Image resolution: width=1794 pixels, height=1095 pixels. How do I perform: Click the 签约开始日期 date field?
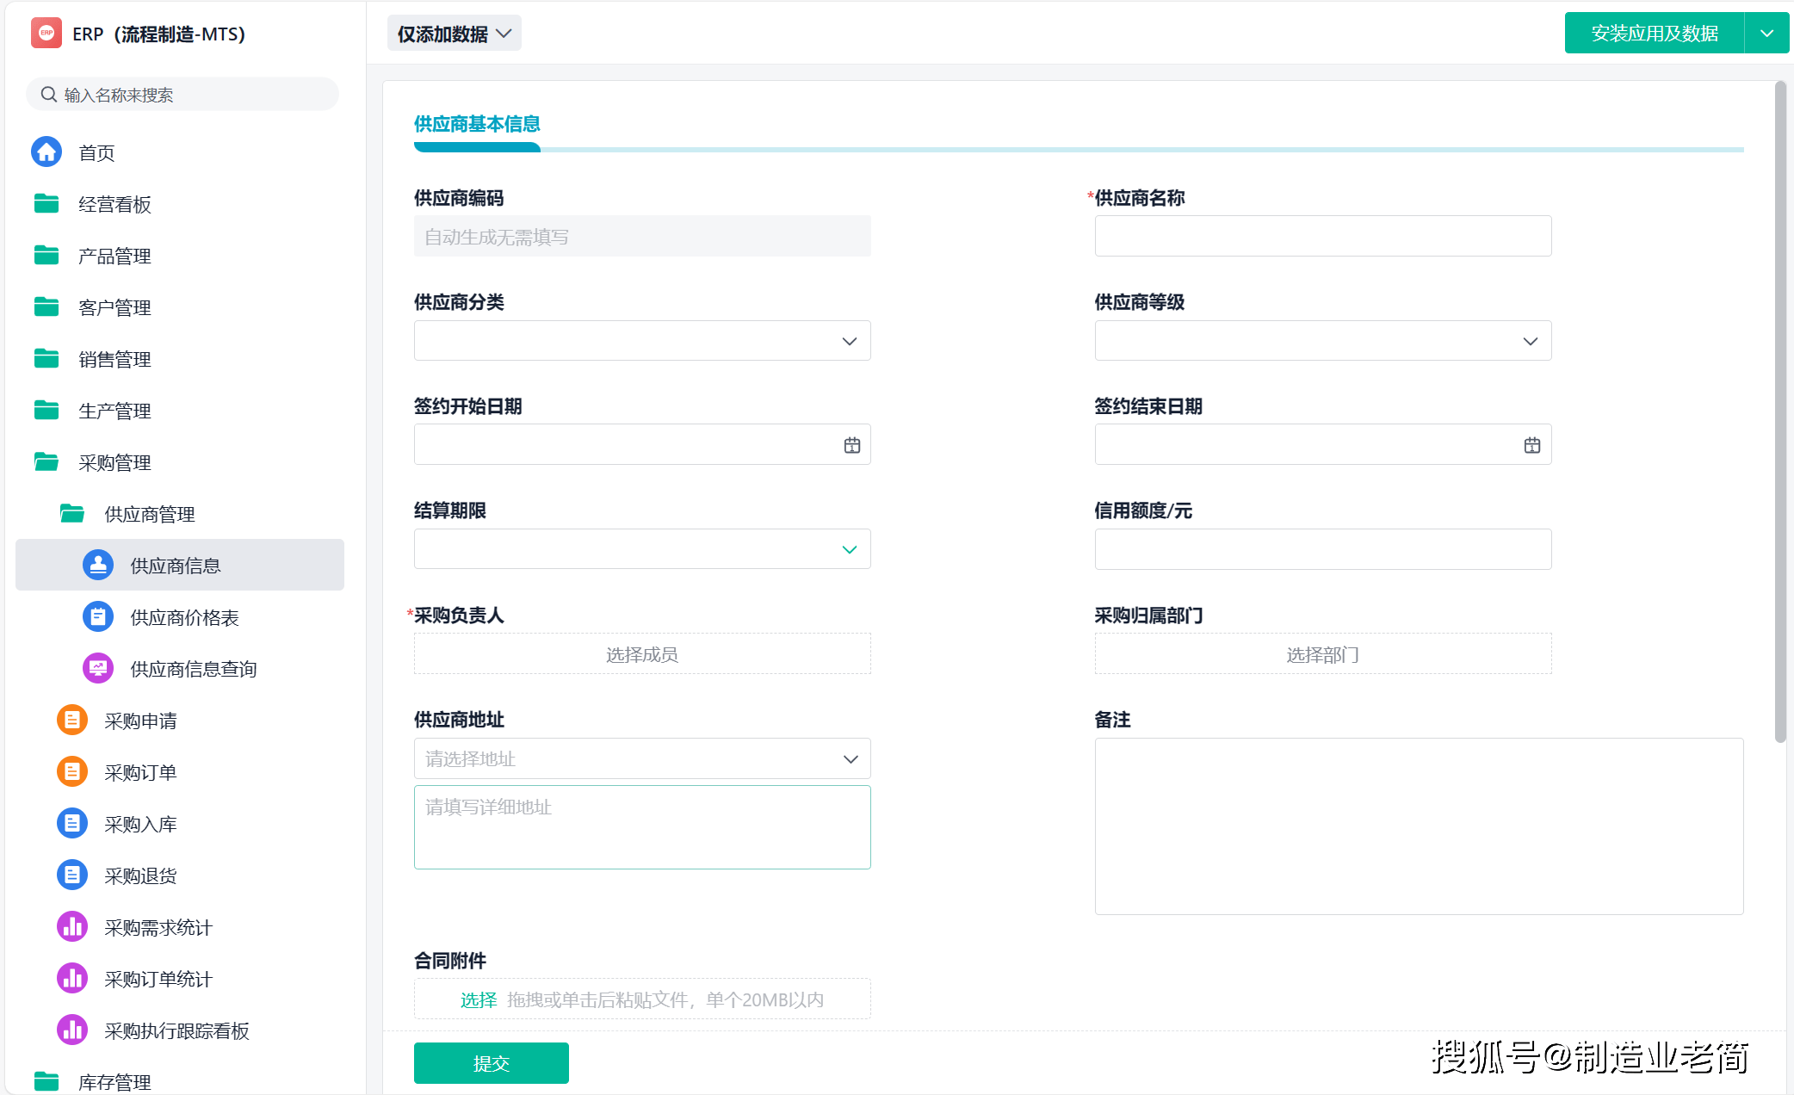[642, 444]
